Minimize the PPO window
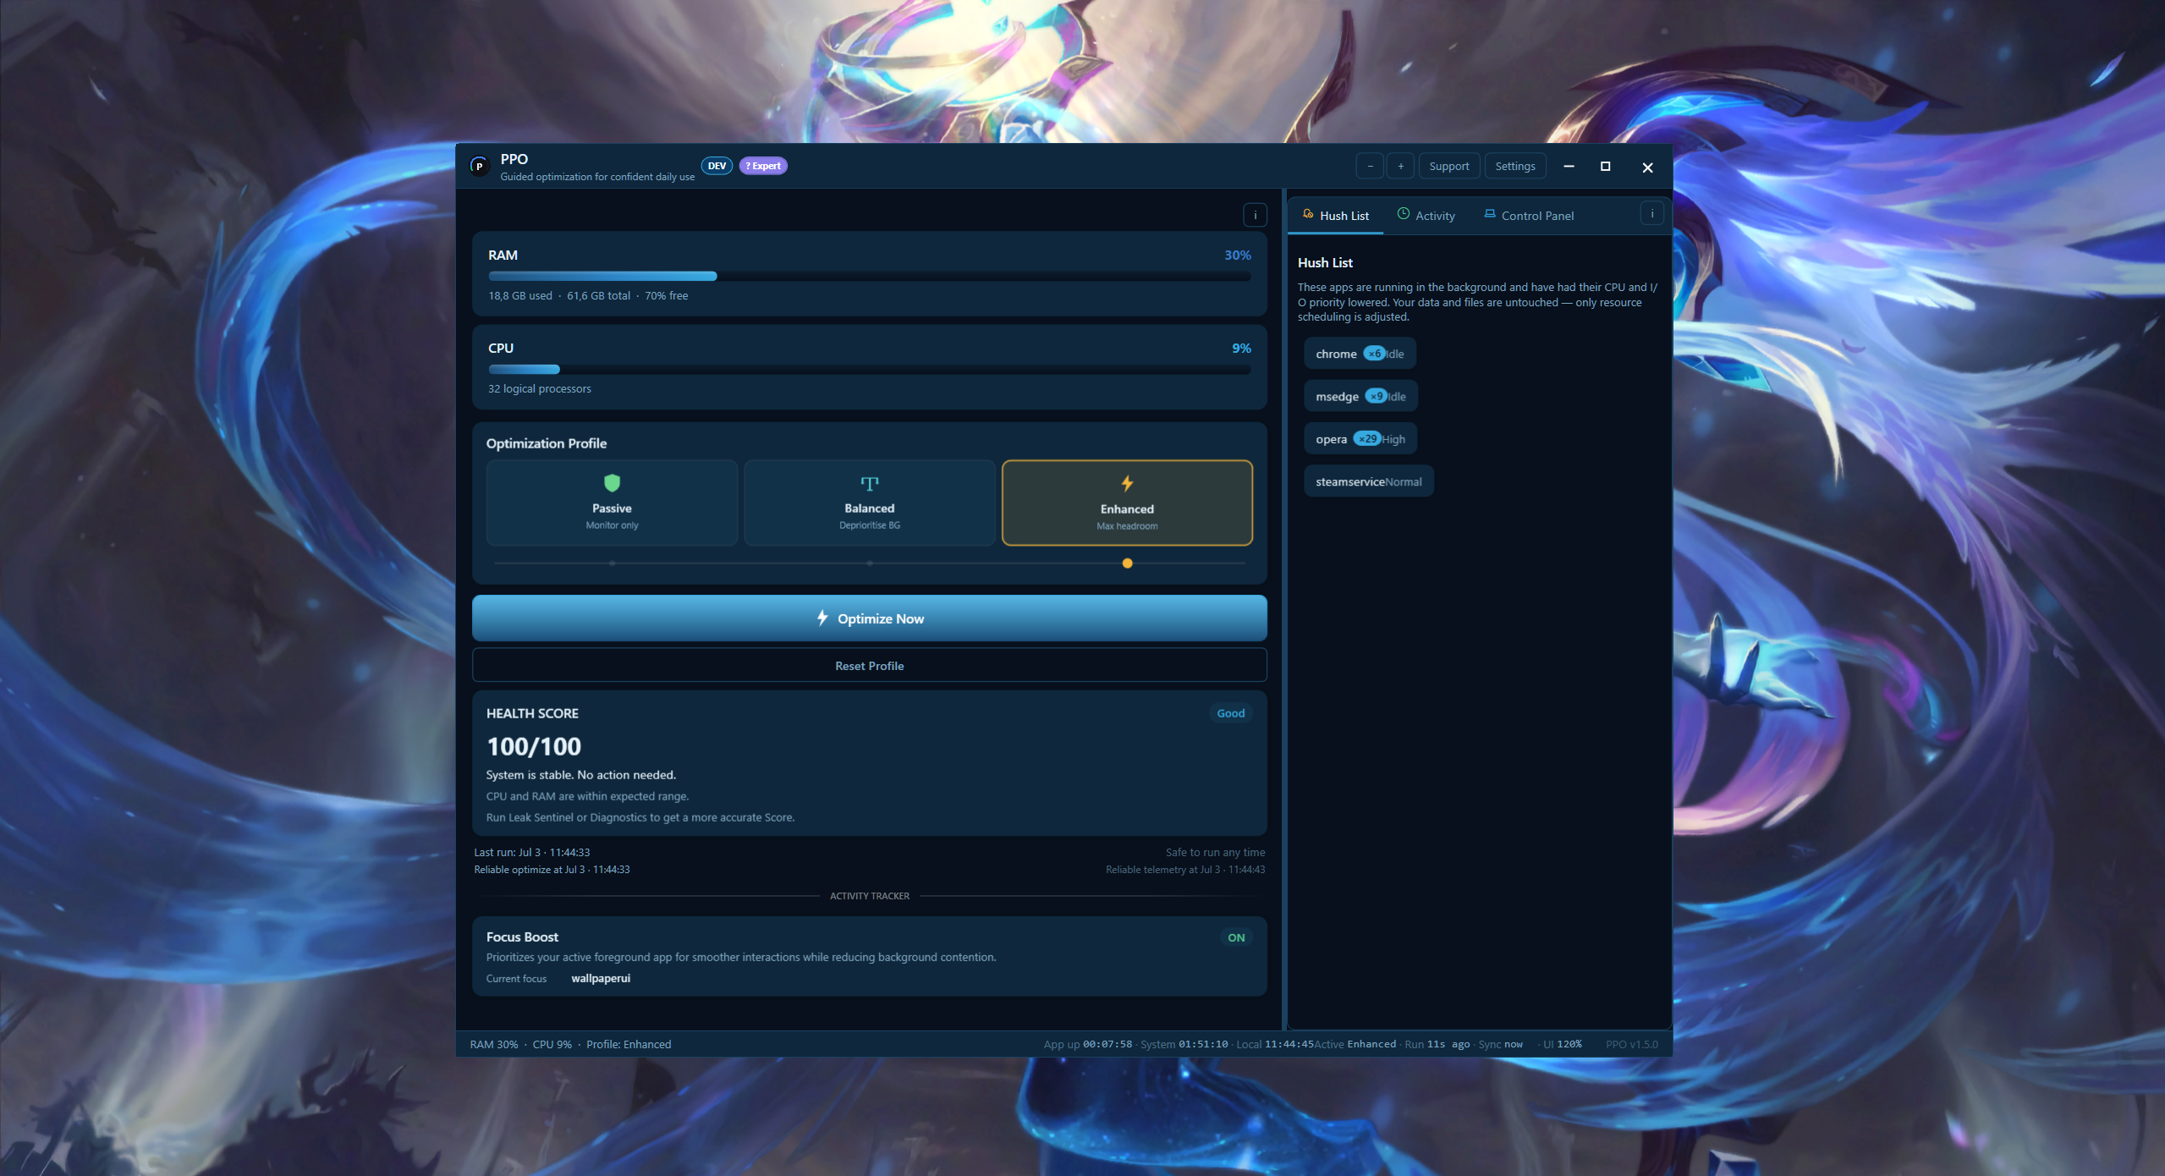This screenshot has height=1176, width=2165. 1569,166
